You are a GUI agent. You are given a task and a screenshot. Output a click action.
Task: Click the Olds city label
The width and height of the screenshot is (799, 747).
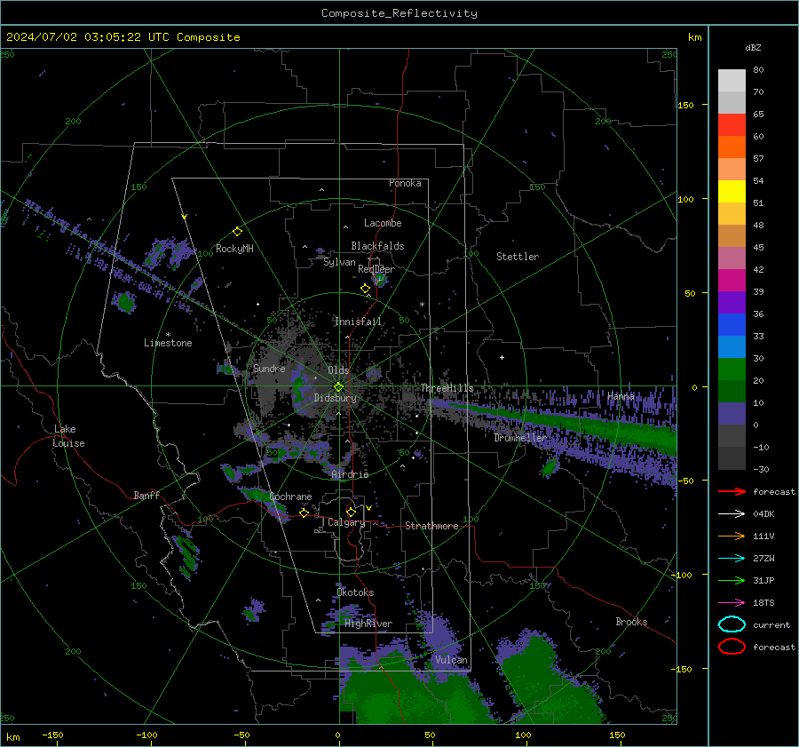click(x=338, y=370)
